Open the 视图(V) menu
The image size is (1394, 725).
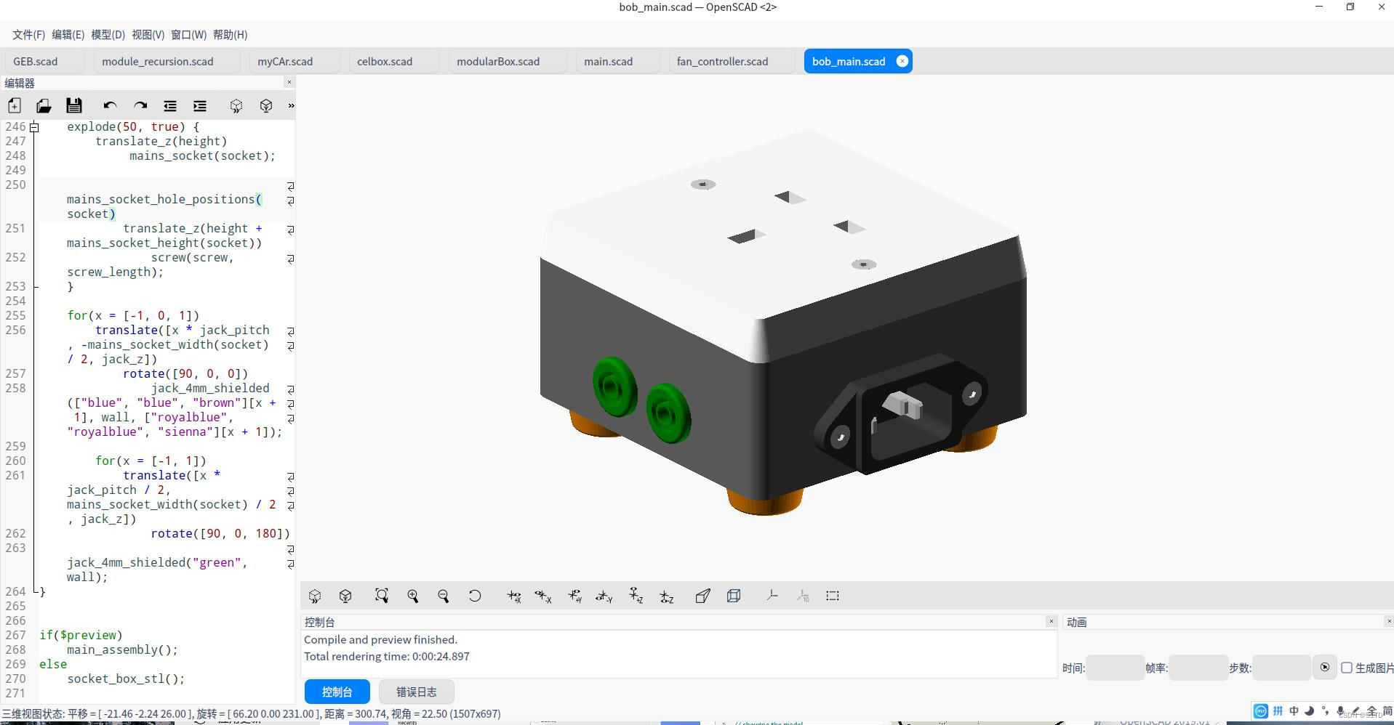(x=148, y=34)
